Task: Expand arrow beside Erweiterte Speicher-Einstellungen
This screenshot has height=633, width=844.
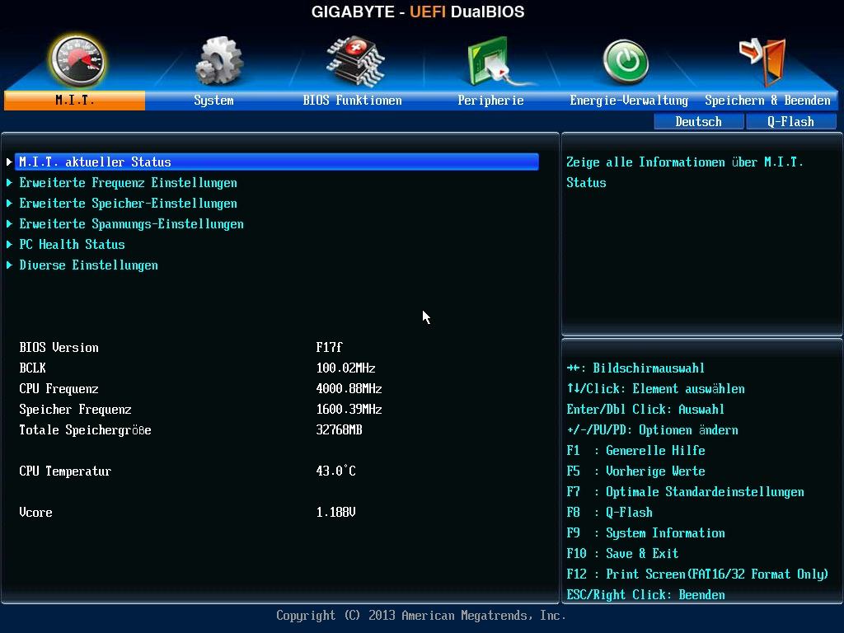Action: pyautogui.click(x=9, y=204)
